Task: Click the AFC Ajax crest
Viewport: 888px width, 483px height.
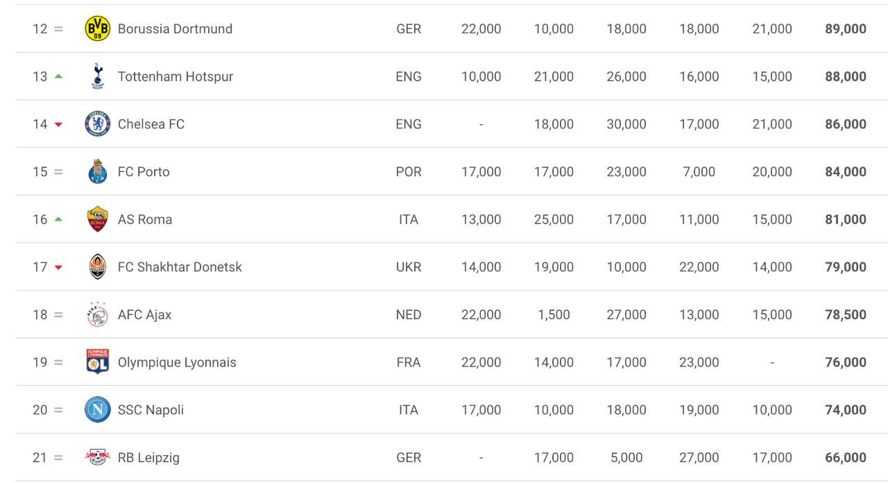Action: click(x=97, y=314)
